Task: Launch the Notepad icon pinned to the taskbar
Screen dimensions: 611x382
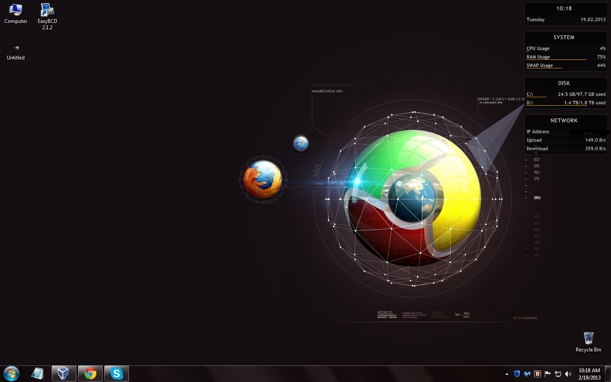Action: 37,374
